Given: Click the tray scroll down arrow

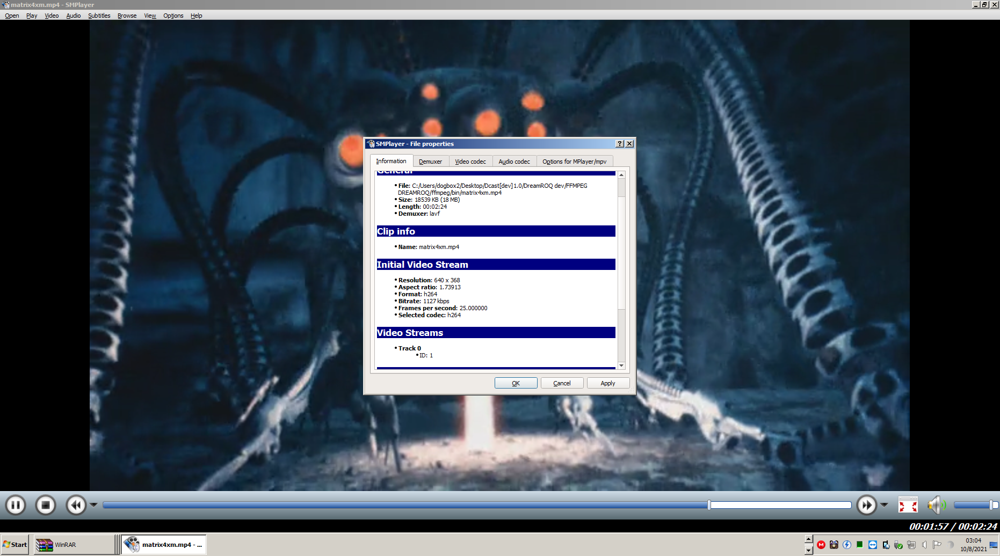Looking at the screenshot, I should [x=809, y=550].
